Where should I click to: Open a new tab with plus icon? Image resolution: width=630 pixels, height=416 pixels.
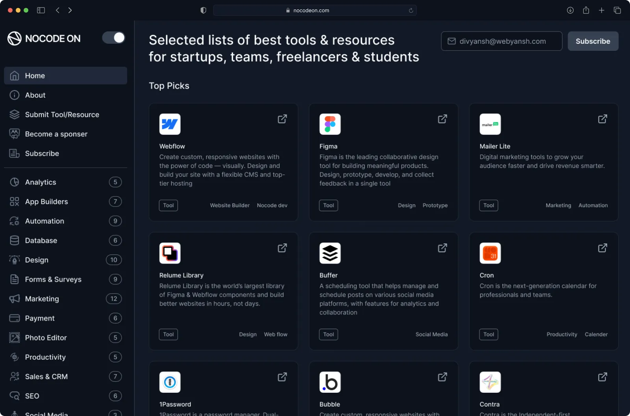coord(602,10)
